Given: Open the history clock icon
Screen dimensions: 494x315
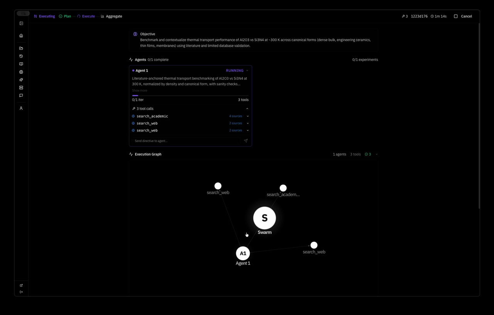Looking at the screenshot, I should (x=21, y=56).
